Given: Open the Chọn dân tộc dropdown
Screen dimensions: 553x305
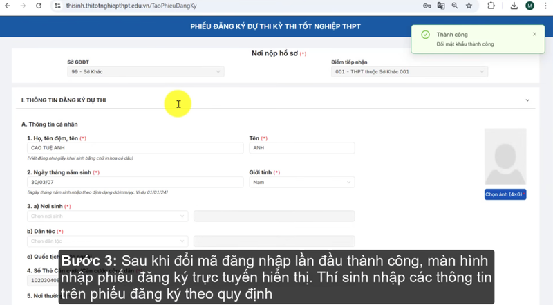Looking at the screenshot, I should point(108,241).
